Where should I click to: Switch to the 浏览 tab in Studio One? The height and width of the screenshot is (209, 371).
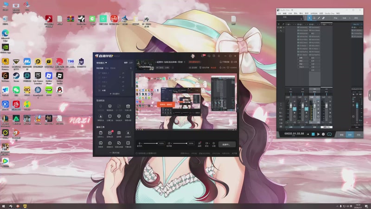358,135
